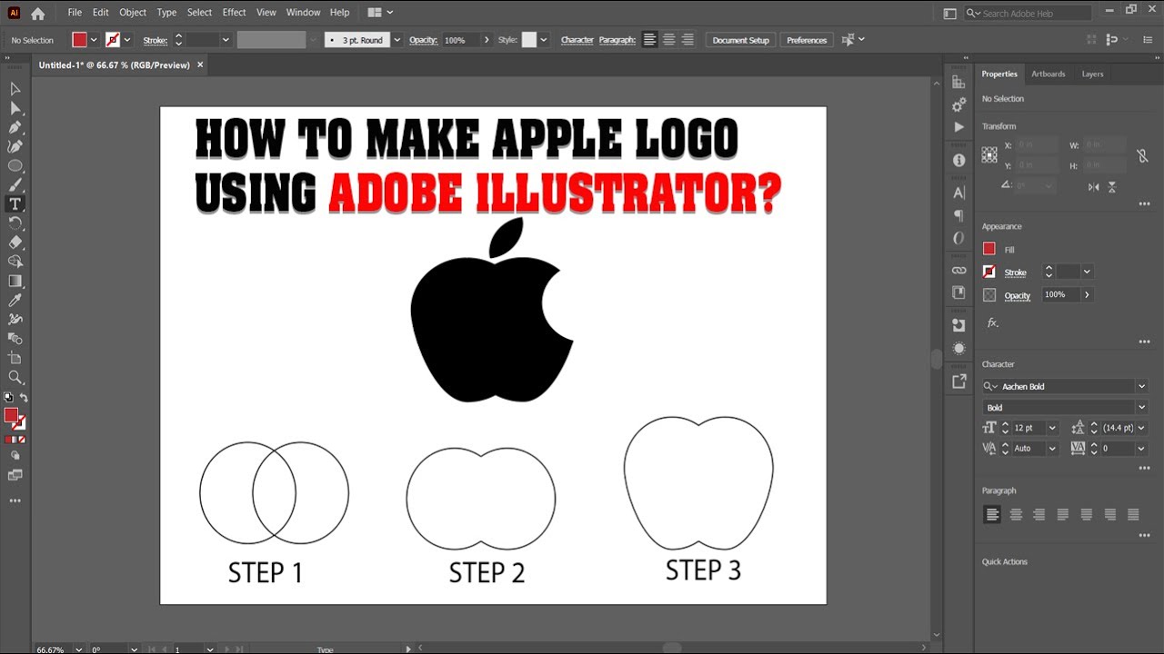Viewport: 1164px width, 654px height.
Task: Choose the Shape Builder tool
Action: tap(15, 262)
